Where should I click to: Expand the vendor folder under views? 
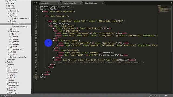[8, 54]
